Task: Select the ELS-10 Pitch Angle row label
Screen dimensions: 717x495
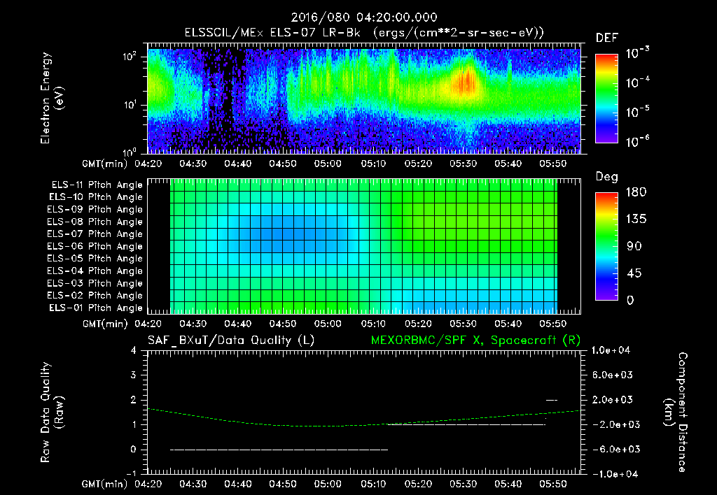Action: point(96,197)
